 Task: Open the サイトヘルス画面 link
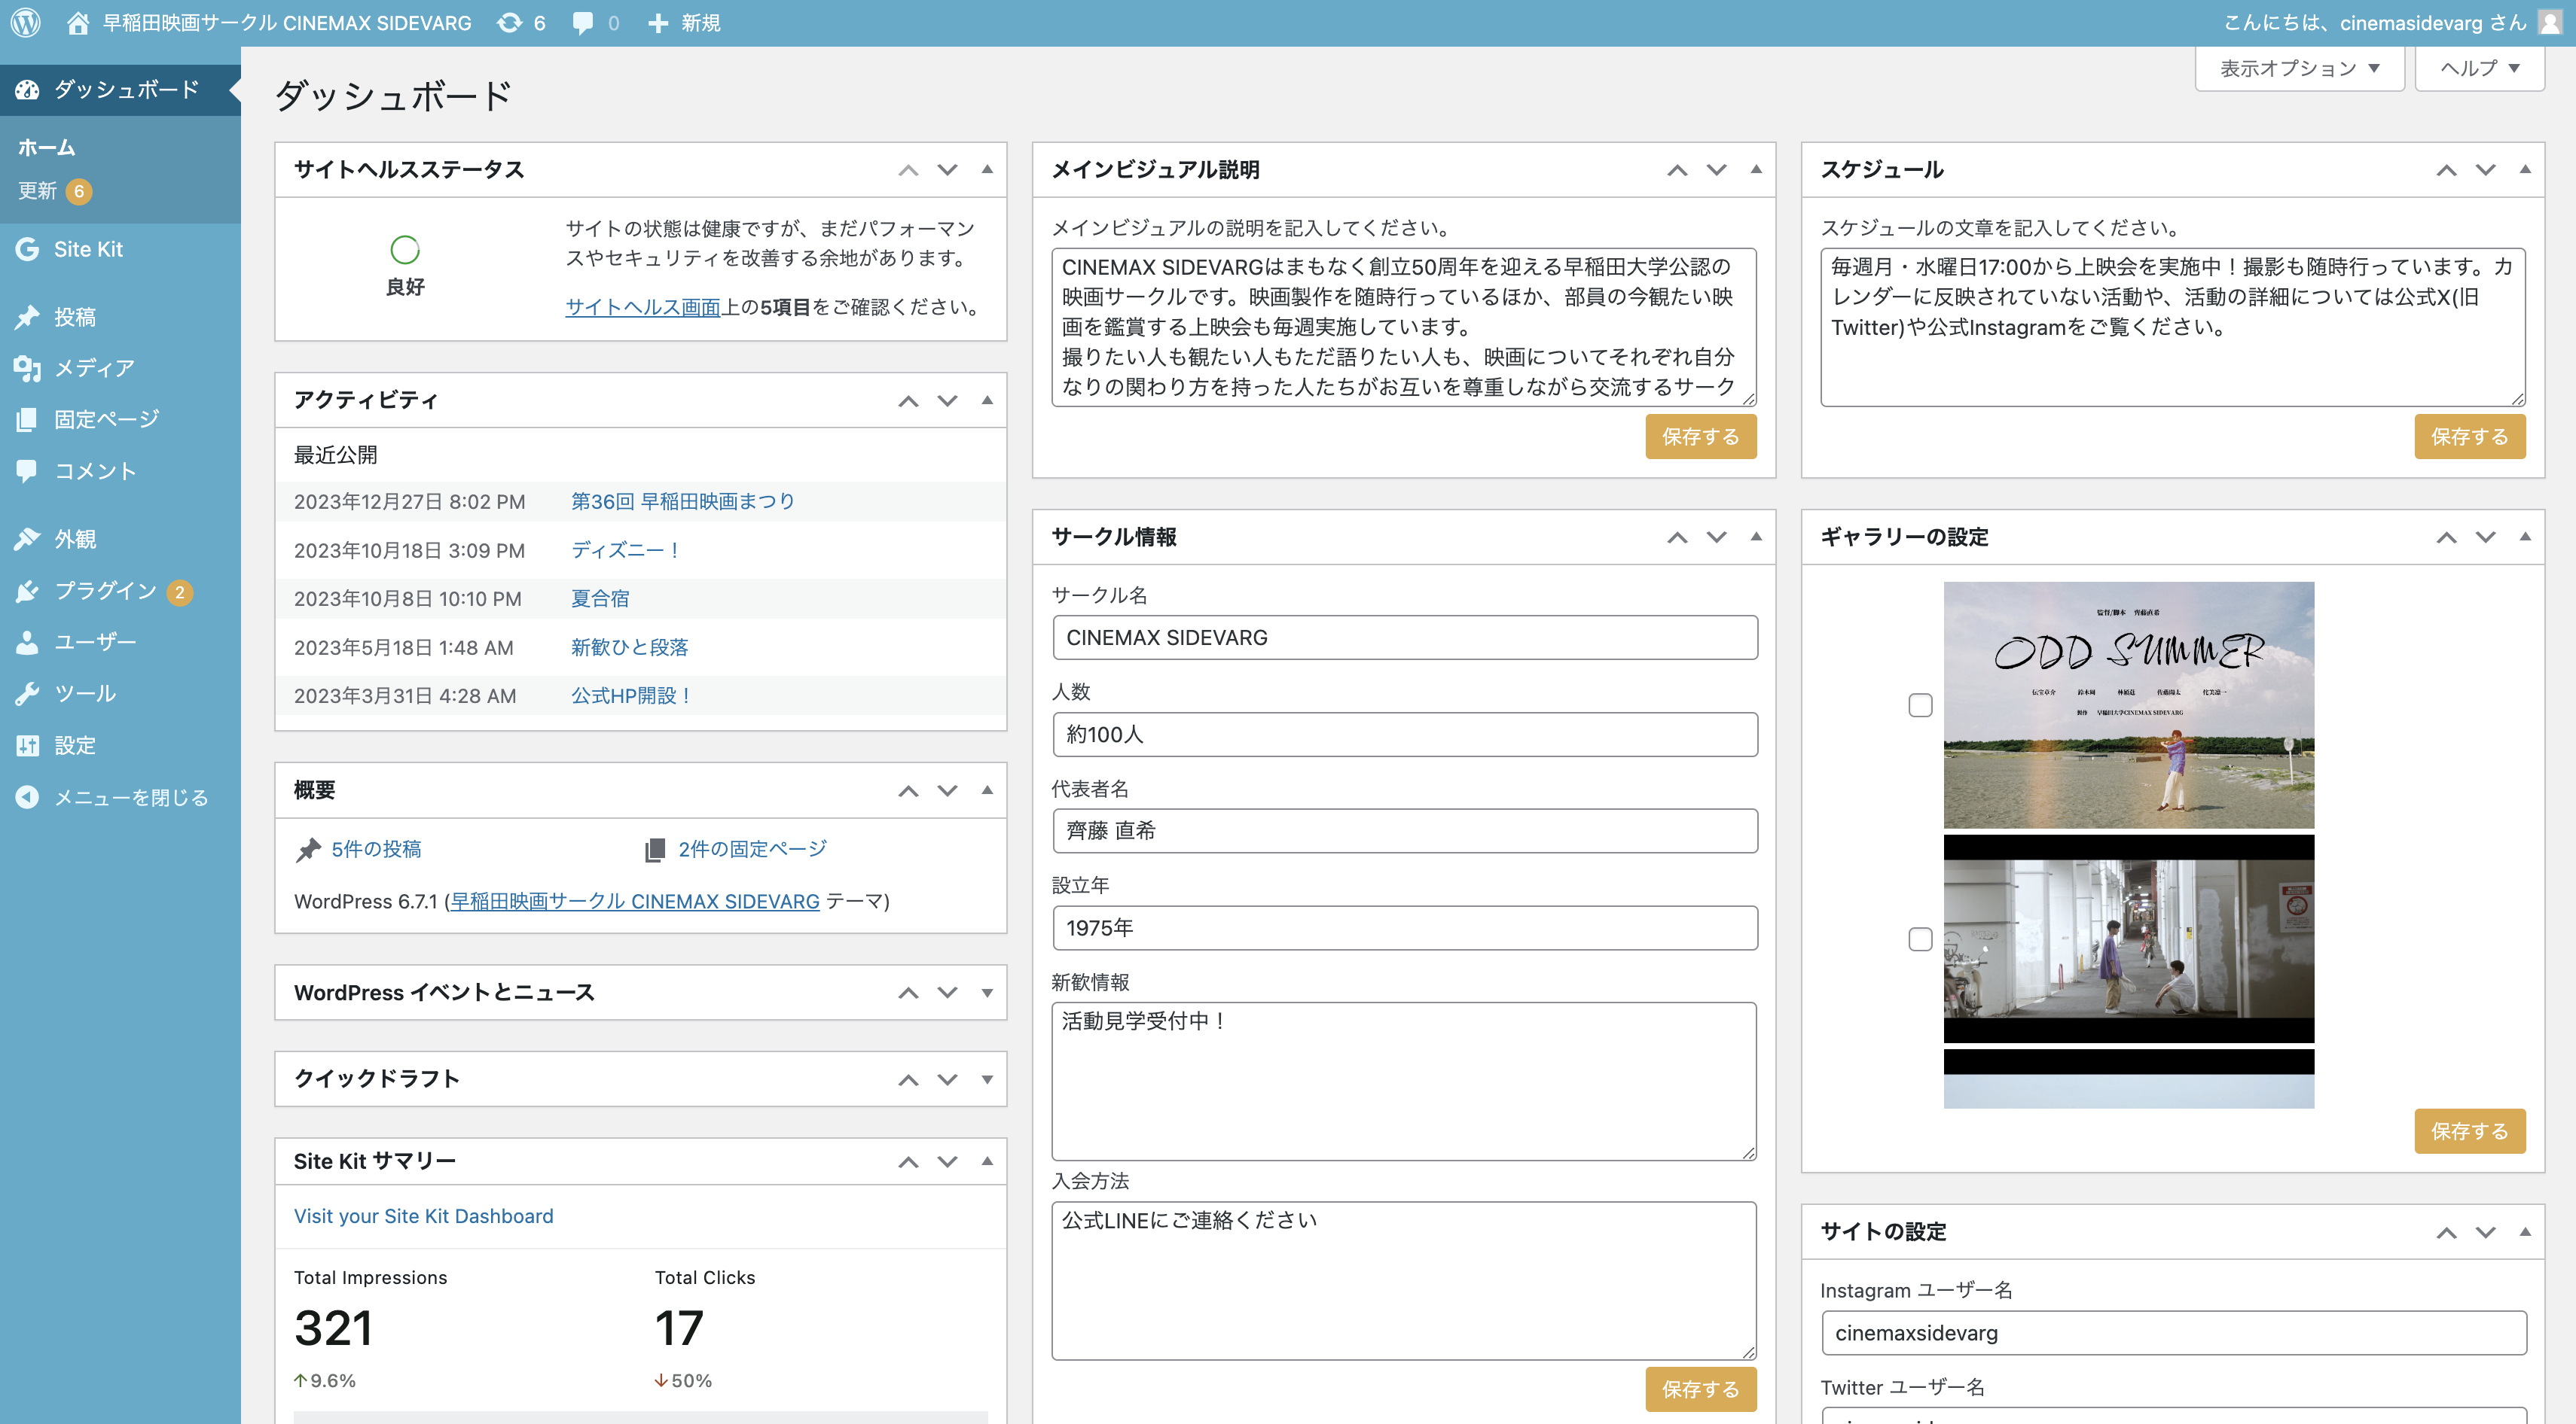point(643,307)
